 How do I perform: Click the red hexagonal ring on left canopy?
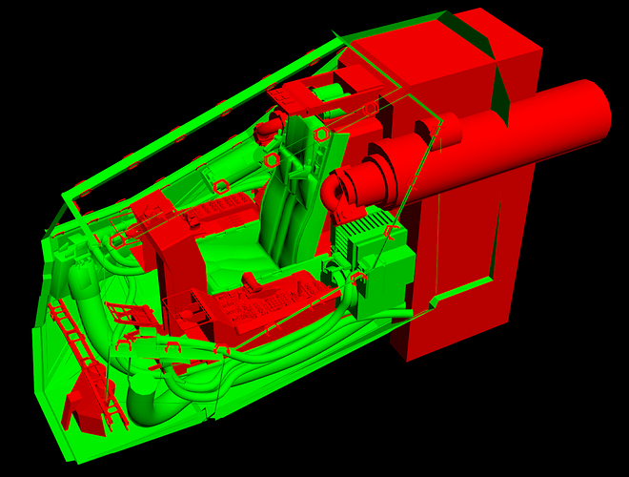point(220,186)
